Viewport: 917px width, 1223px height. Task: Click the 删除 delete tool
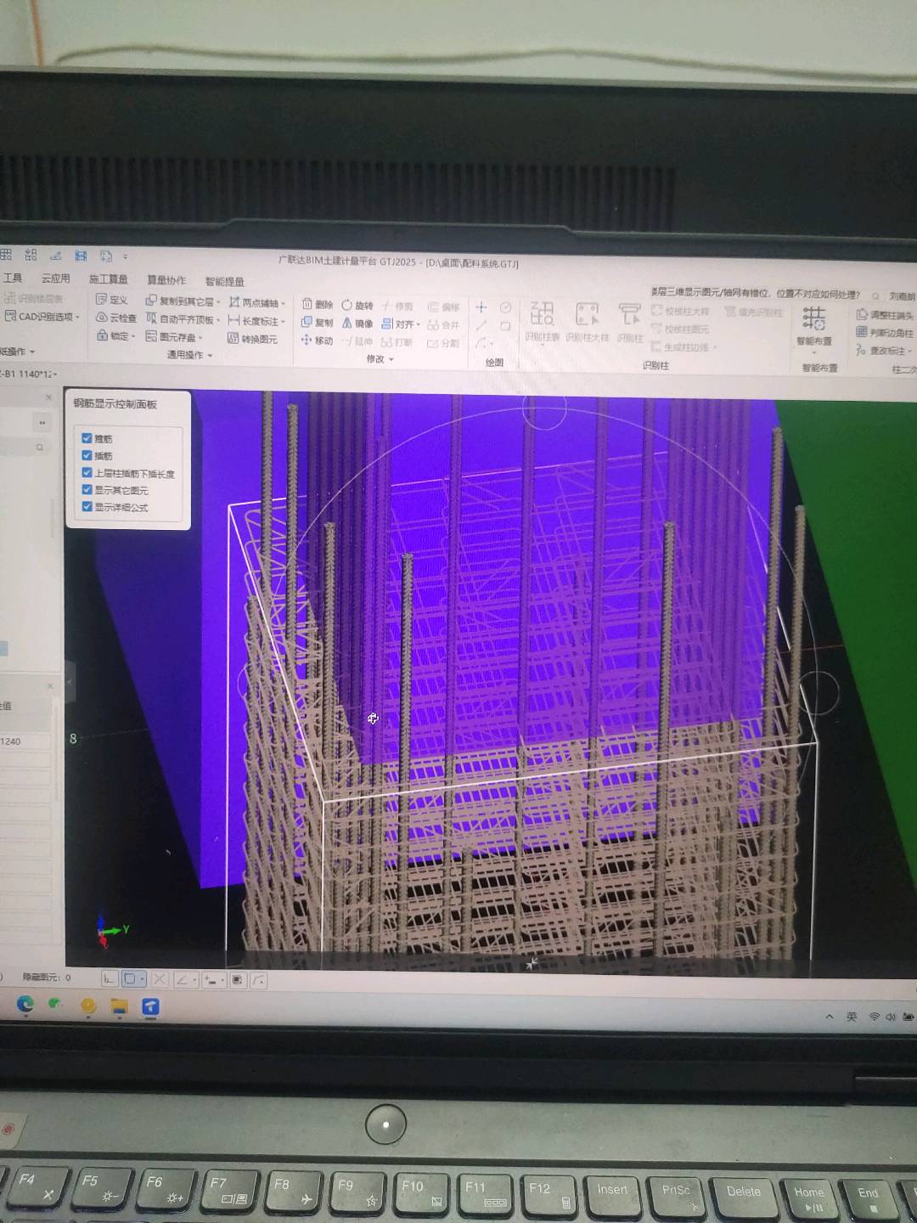[318, 304]
